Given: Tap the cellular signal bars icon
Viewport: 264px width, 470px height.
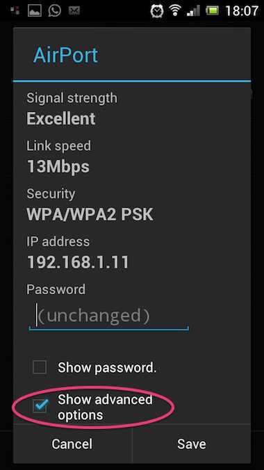Looking at the screenshot, I should click(x=193, y=11).
